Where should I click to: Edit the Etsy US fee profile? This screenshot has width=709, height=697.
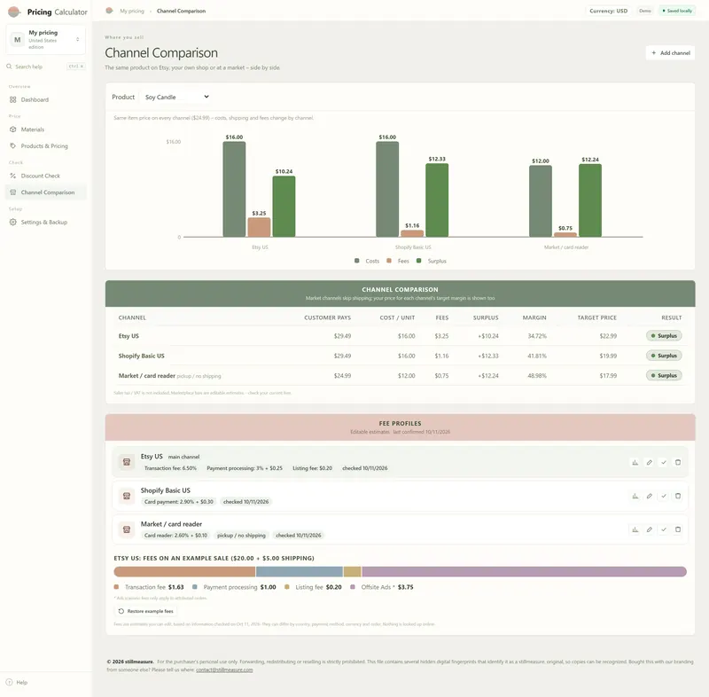[649, 462]
